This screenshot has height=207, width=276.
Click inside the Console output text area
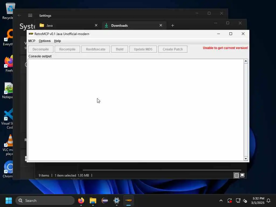pos(136,110)
